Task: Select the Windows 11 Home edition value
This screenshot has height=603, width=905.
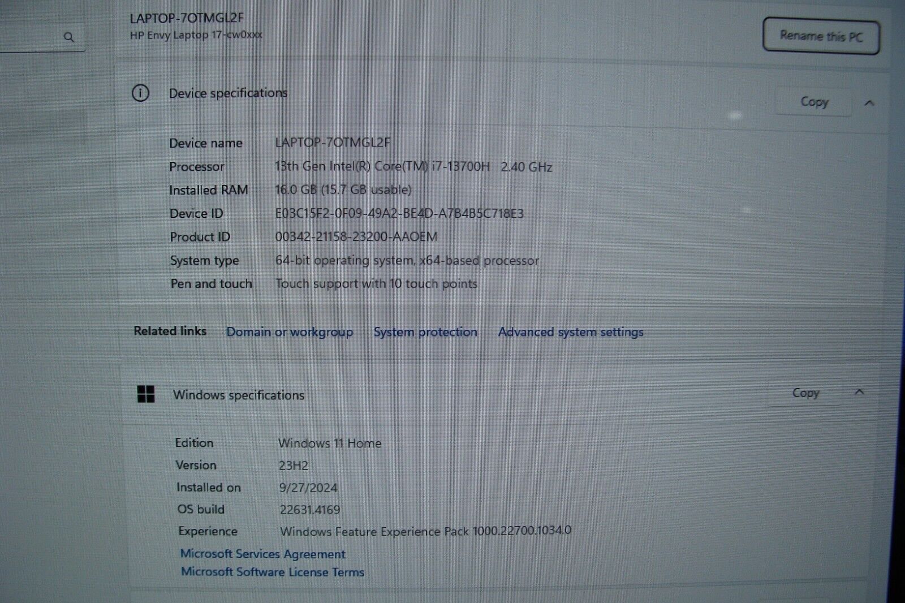Action: pos(330,443)
